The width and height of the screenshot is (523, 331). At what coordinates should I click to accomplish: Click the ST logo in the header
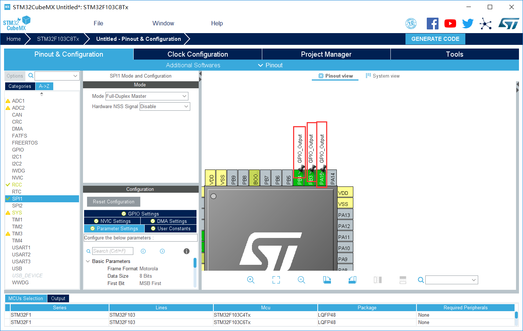click(x=509, y=24)
